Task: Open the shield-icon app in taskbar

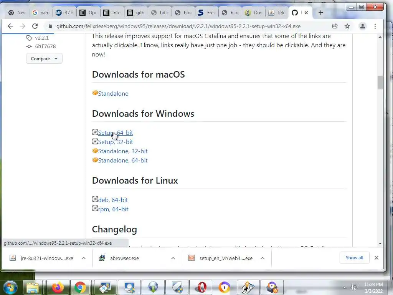Action: (177, 287)
